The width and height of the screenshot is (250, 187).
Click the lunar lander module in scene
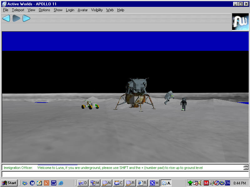click(x=136, y=94)
